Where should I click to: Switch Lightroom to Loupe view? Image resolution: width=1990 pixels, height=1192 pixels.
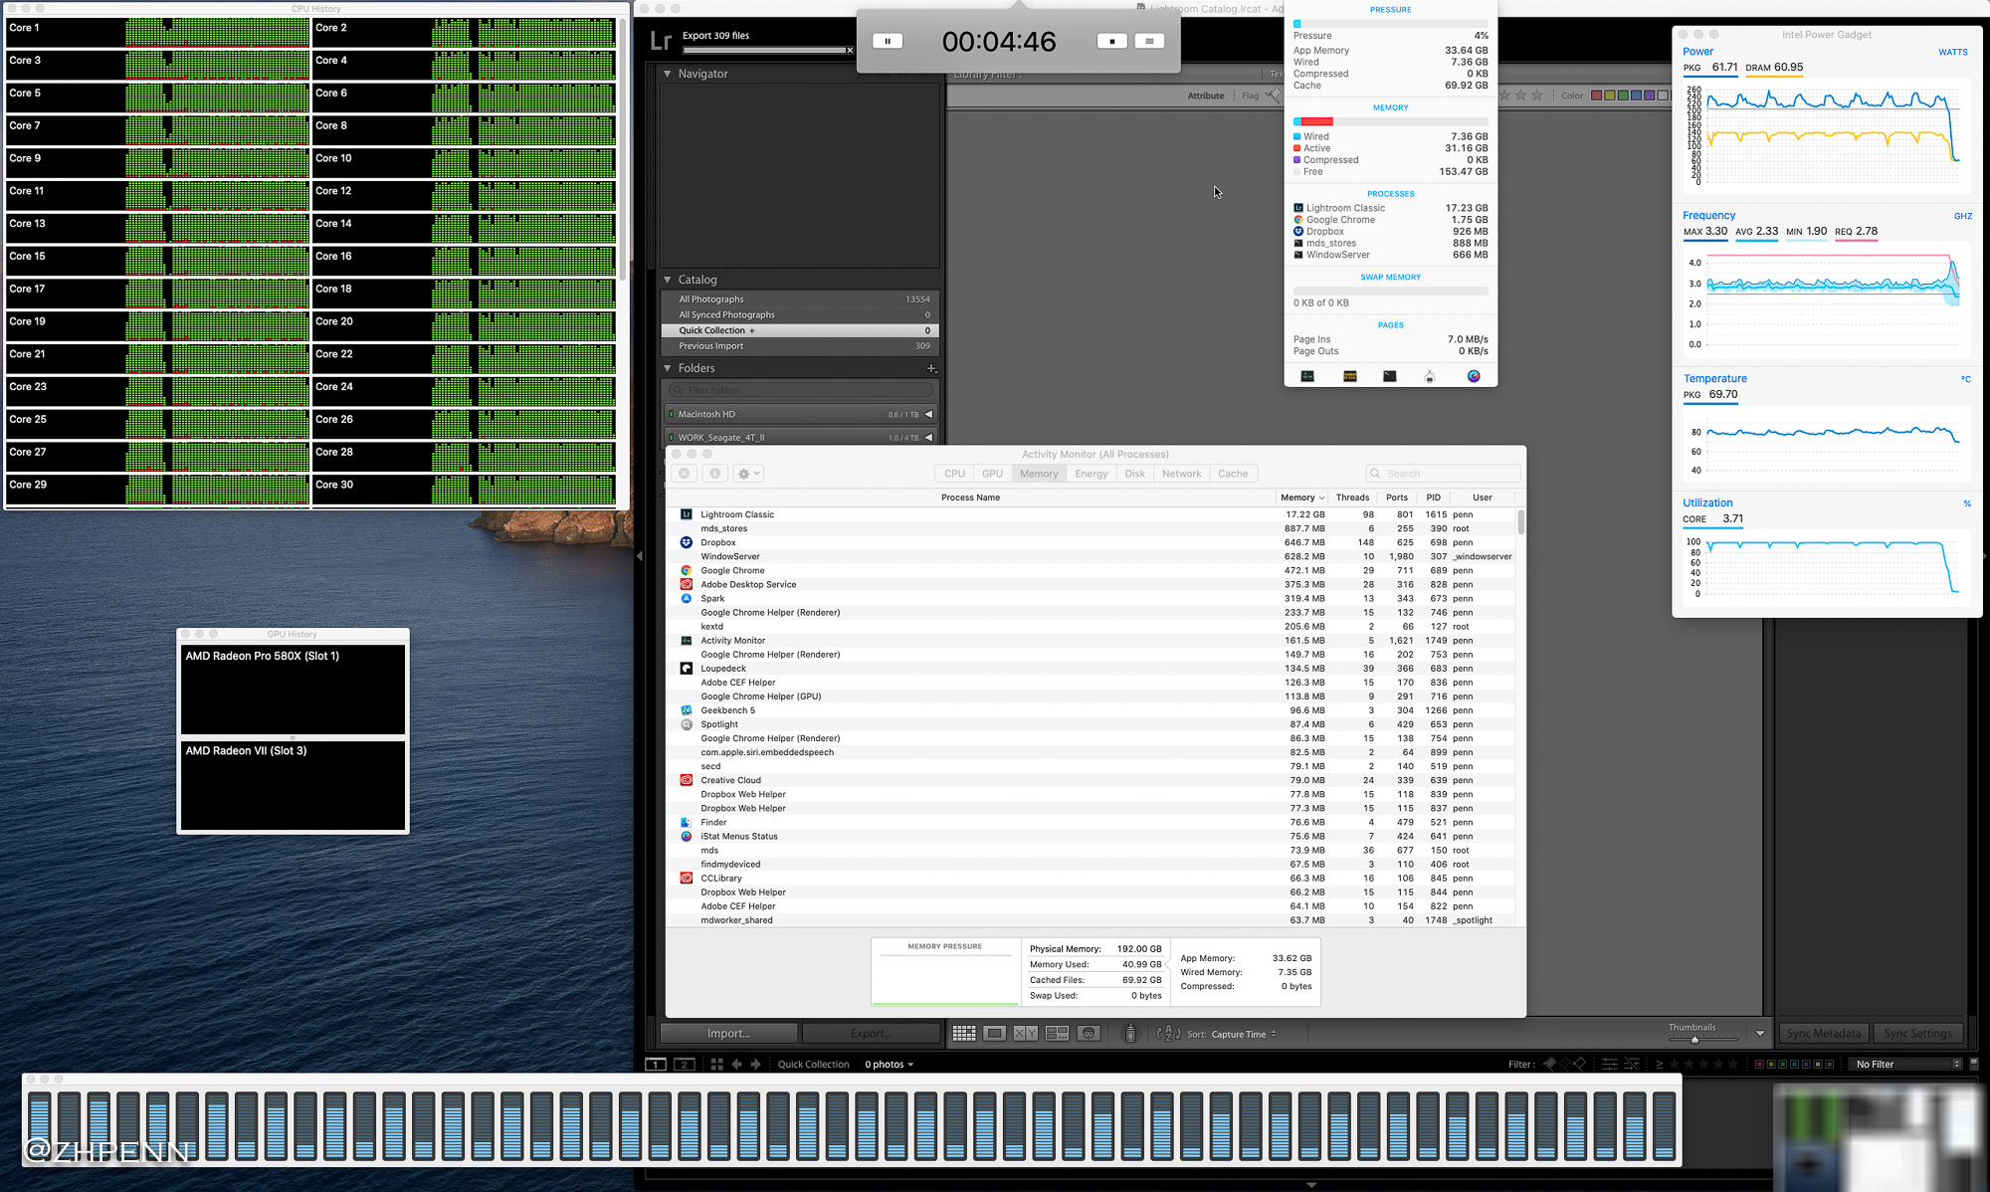pyautogui.click(x=994, y=1034)
